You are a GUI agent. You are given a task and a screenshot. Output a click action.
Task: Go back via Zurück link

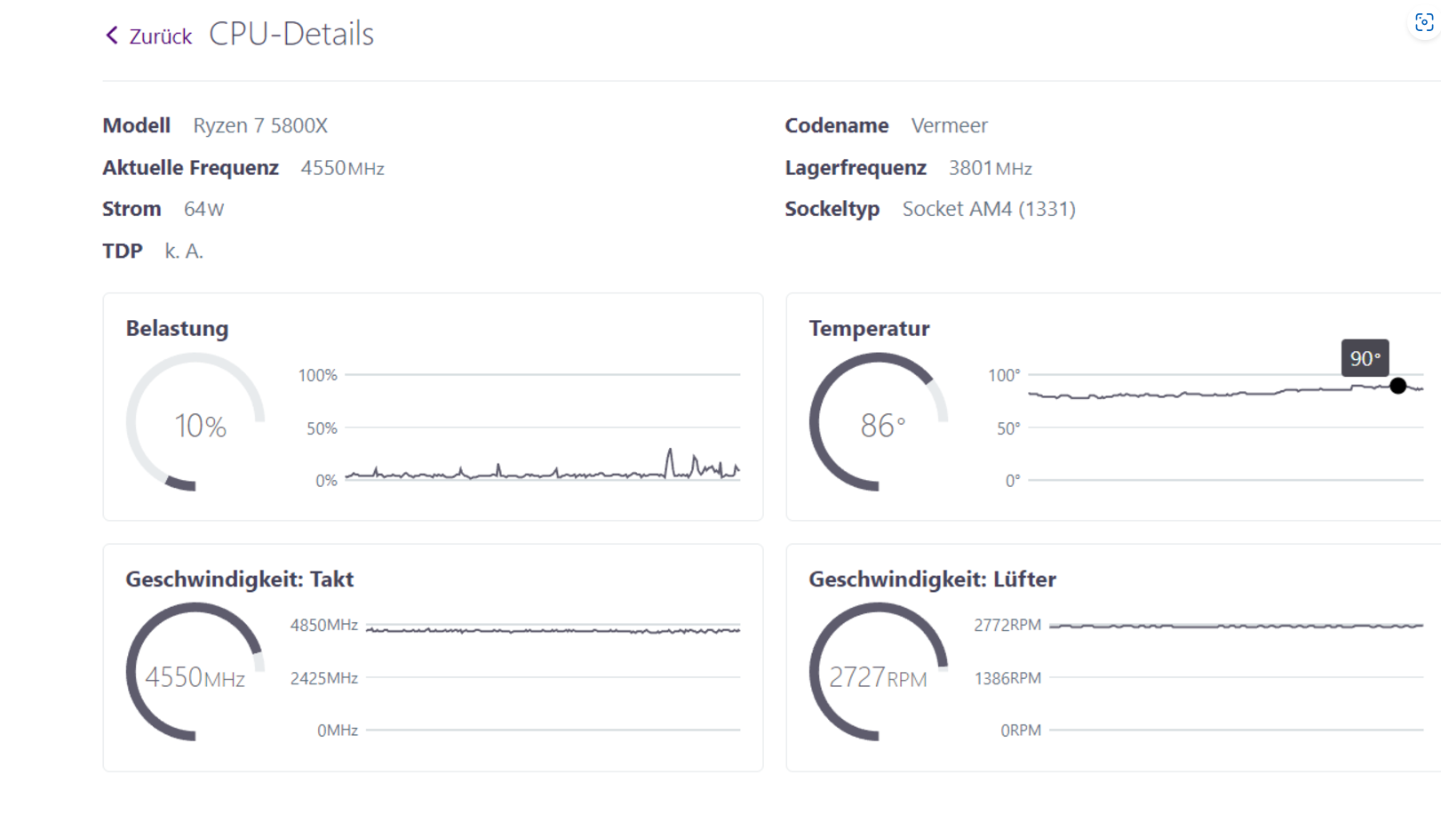click(x=160, y=36)
